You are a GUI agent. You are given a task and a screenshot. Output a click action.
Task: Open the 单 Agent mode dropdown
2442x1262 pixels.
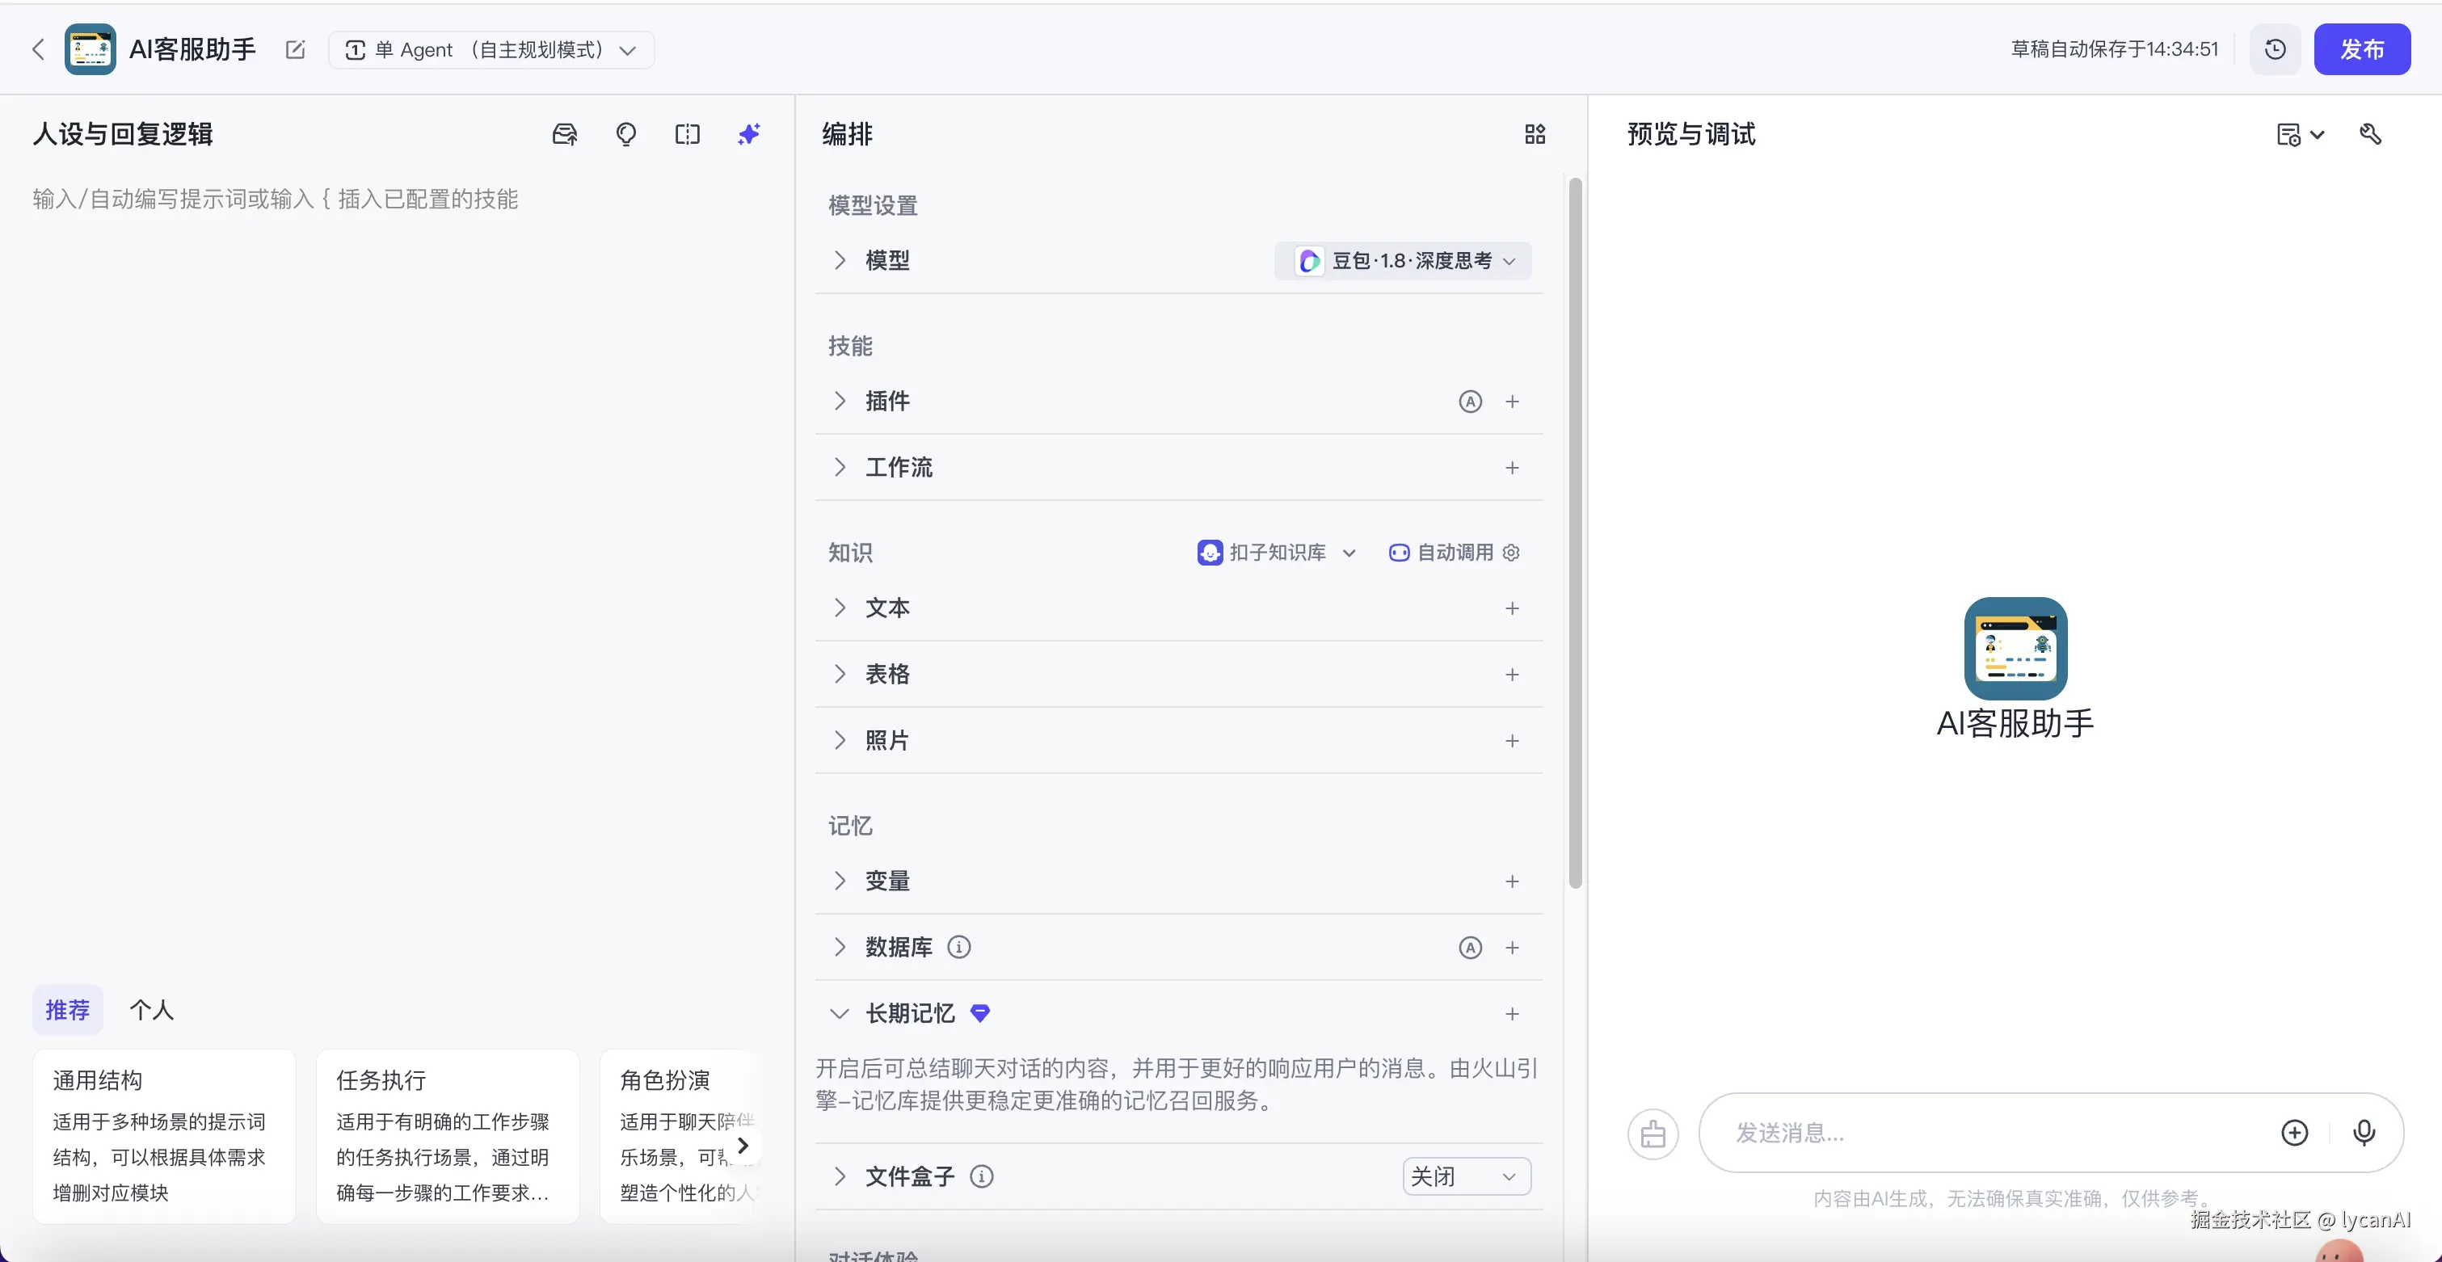(x=491, y=50)
